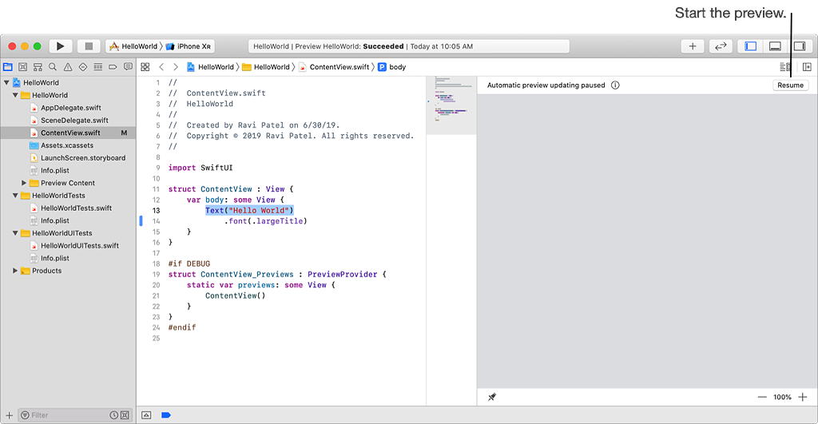
Task: Toggle the Navigator panel visibility
Action: [750, 46]
